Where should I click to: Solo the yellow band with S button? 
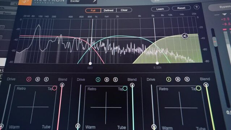coord(187,79)
